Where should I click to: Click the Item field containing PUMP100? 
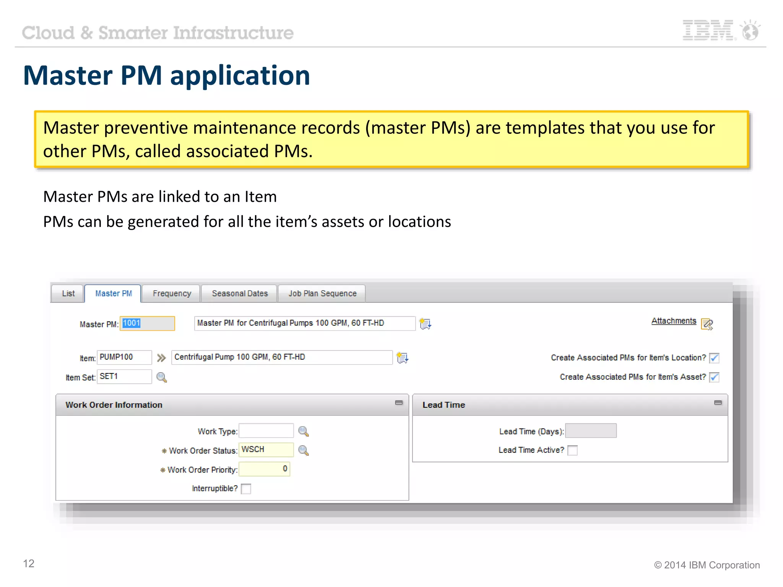[x=124, y=357]
